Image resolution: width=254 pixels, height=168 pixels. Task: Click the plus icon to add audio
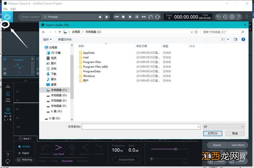click(4, 25)
